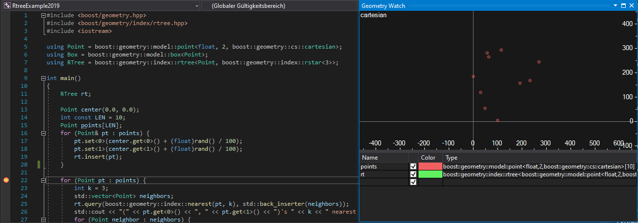Place cursor on 'RTree rt;' code line
The height and width of the screenshot is (223, 638).
click(76, 94)
